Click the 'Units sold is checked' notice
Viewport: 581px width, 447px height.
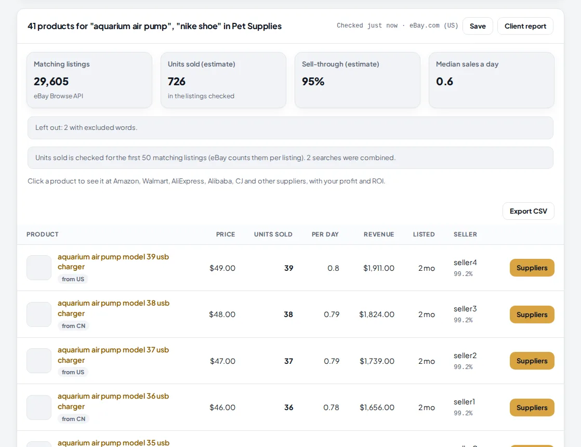290,157
